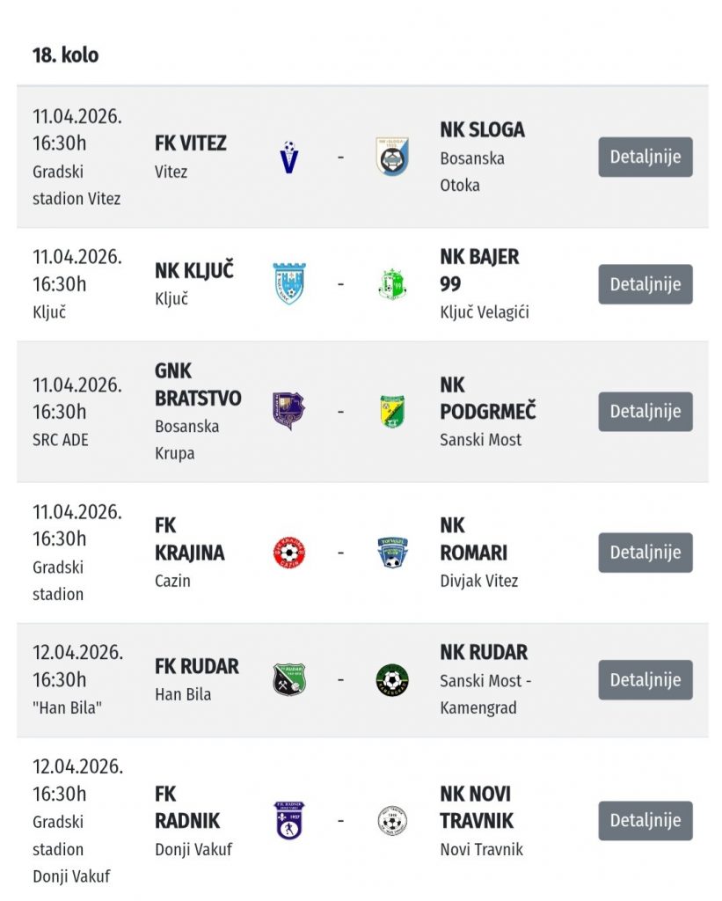The image size is (722, 901).
Task: Open Detaljnije for FK Vitez match
Action: click(x=645, y=157)
